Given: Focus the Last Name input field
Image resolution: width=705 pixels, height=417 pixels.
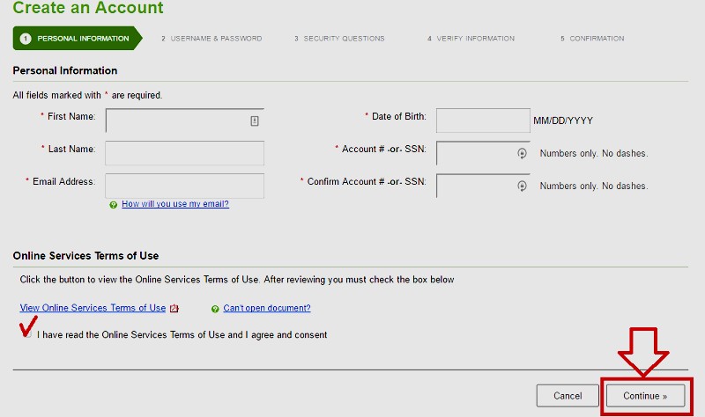Looking at the screenshot, I should point(184,153).
